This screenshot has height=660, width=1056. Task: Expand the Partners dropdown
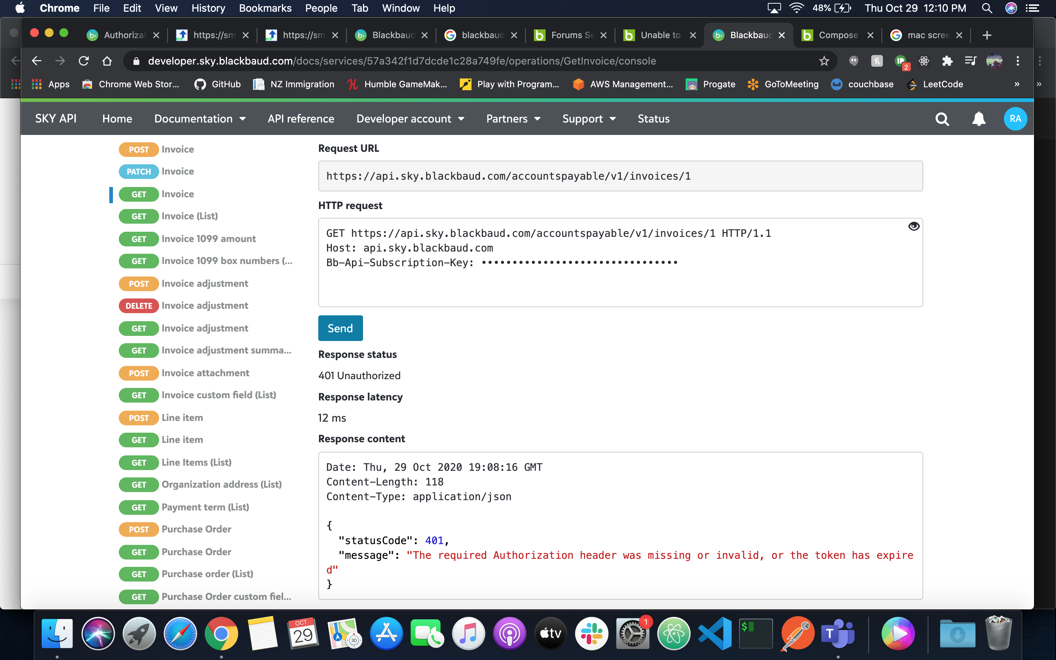[x=513, y=119]
